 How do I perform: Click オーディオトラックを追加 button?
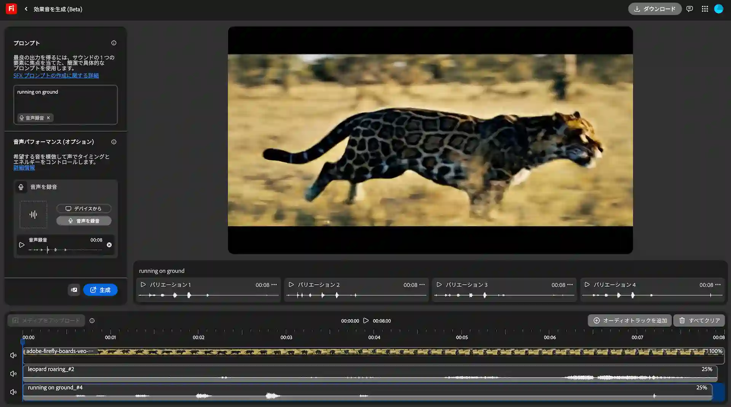tap(630, 321)
